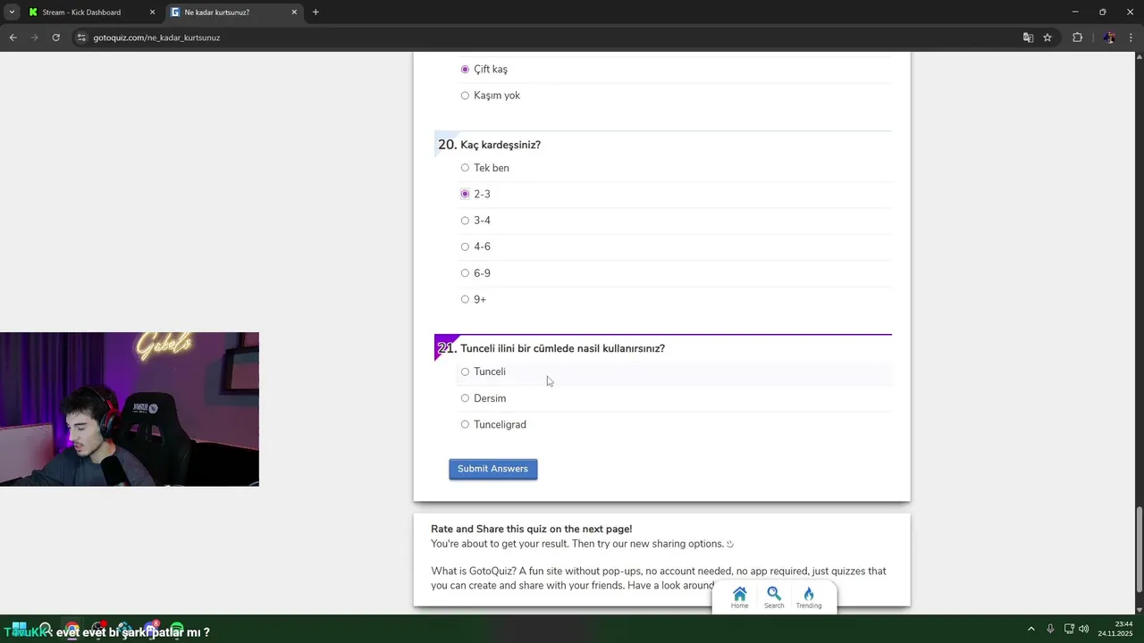Switch to Ne kadar kurtsunuz tab
The width and height of the screenshot is (1144, 643).
232,13
